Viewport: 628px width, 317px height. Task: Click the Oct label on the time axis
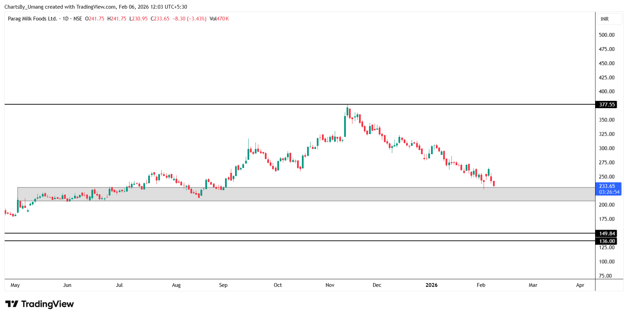(x=278, y=285)
